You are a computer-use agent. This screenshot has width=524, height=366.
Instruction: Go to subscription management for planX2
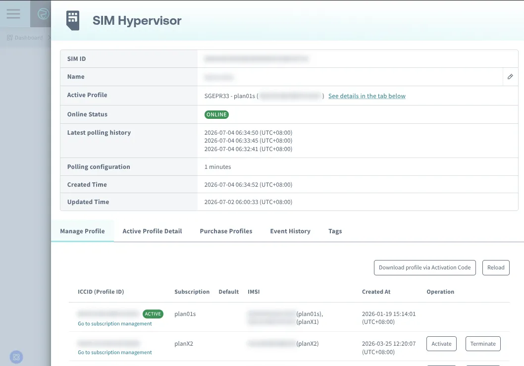pyautogui.click(x=114, y=352)
